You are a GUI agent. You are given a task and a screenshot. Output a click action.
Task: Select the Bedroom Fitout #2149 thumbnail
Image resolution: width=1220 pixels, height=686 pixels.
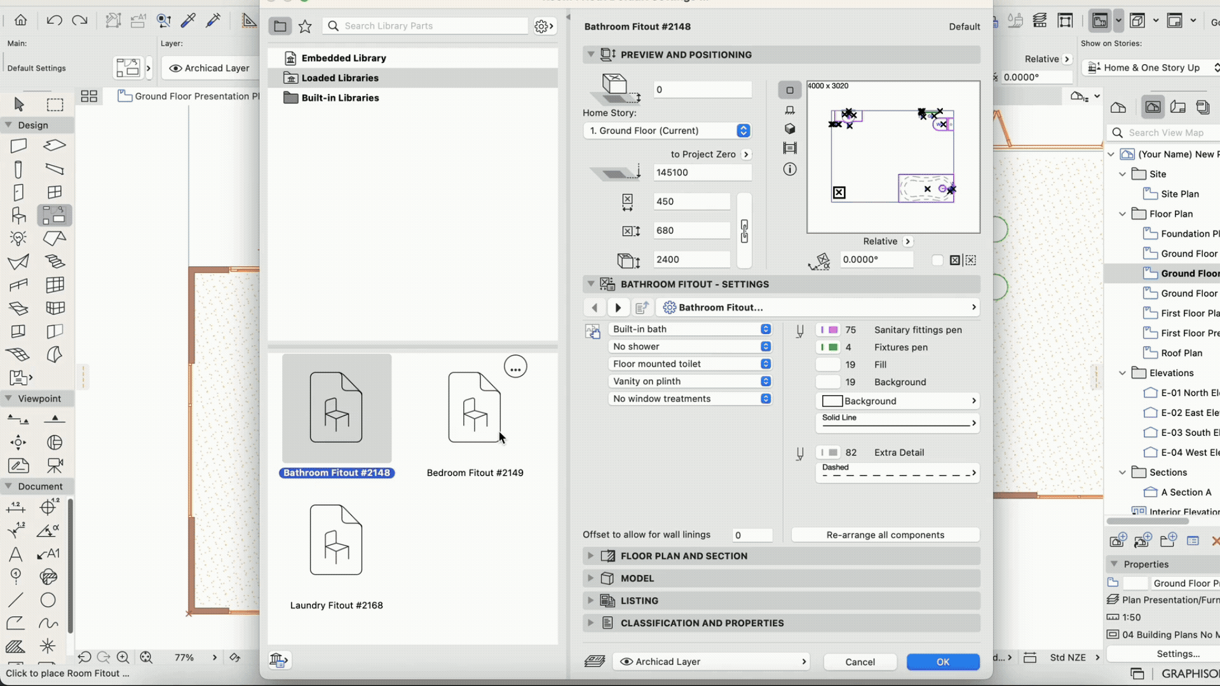(475, 408)
